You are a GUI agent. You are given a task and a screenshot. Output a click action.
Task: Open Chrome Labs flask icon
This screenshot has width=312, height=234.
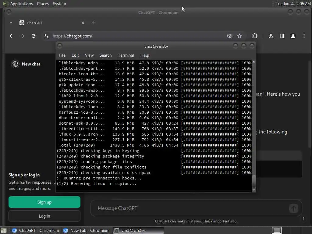point(271,36)
